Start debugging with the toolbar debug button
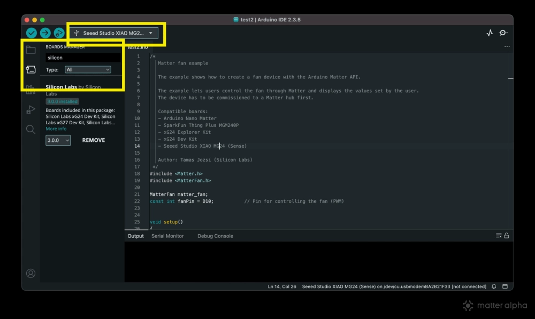This screenshot has width=535, height=319. pyautogui.click(x=59, y=33)
